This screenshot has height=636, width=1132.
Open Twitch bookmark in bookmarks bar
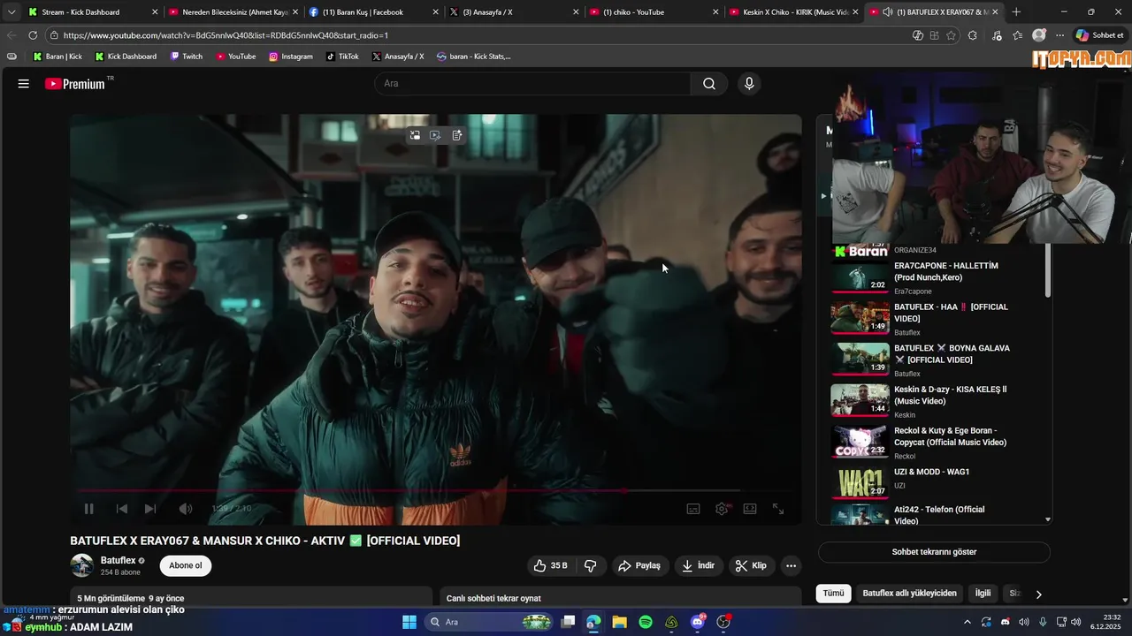pyautogui.click(x=186, y=57)
